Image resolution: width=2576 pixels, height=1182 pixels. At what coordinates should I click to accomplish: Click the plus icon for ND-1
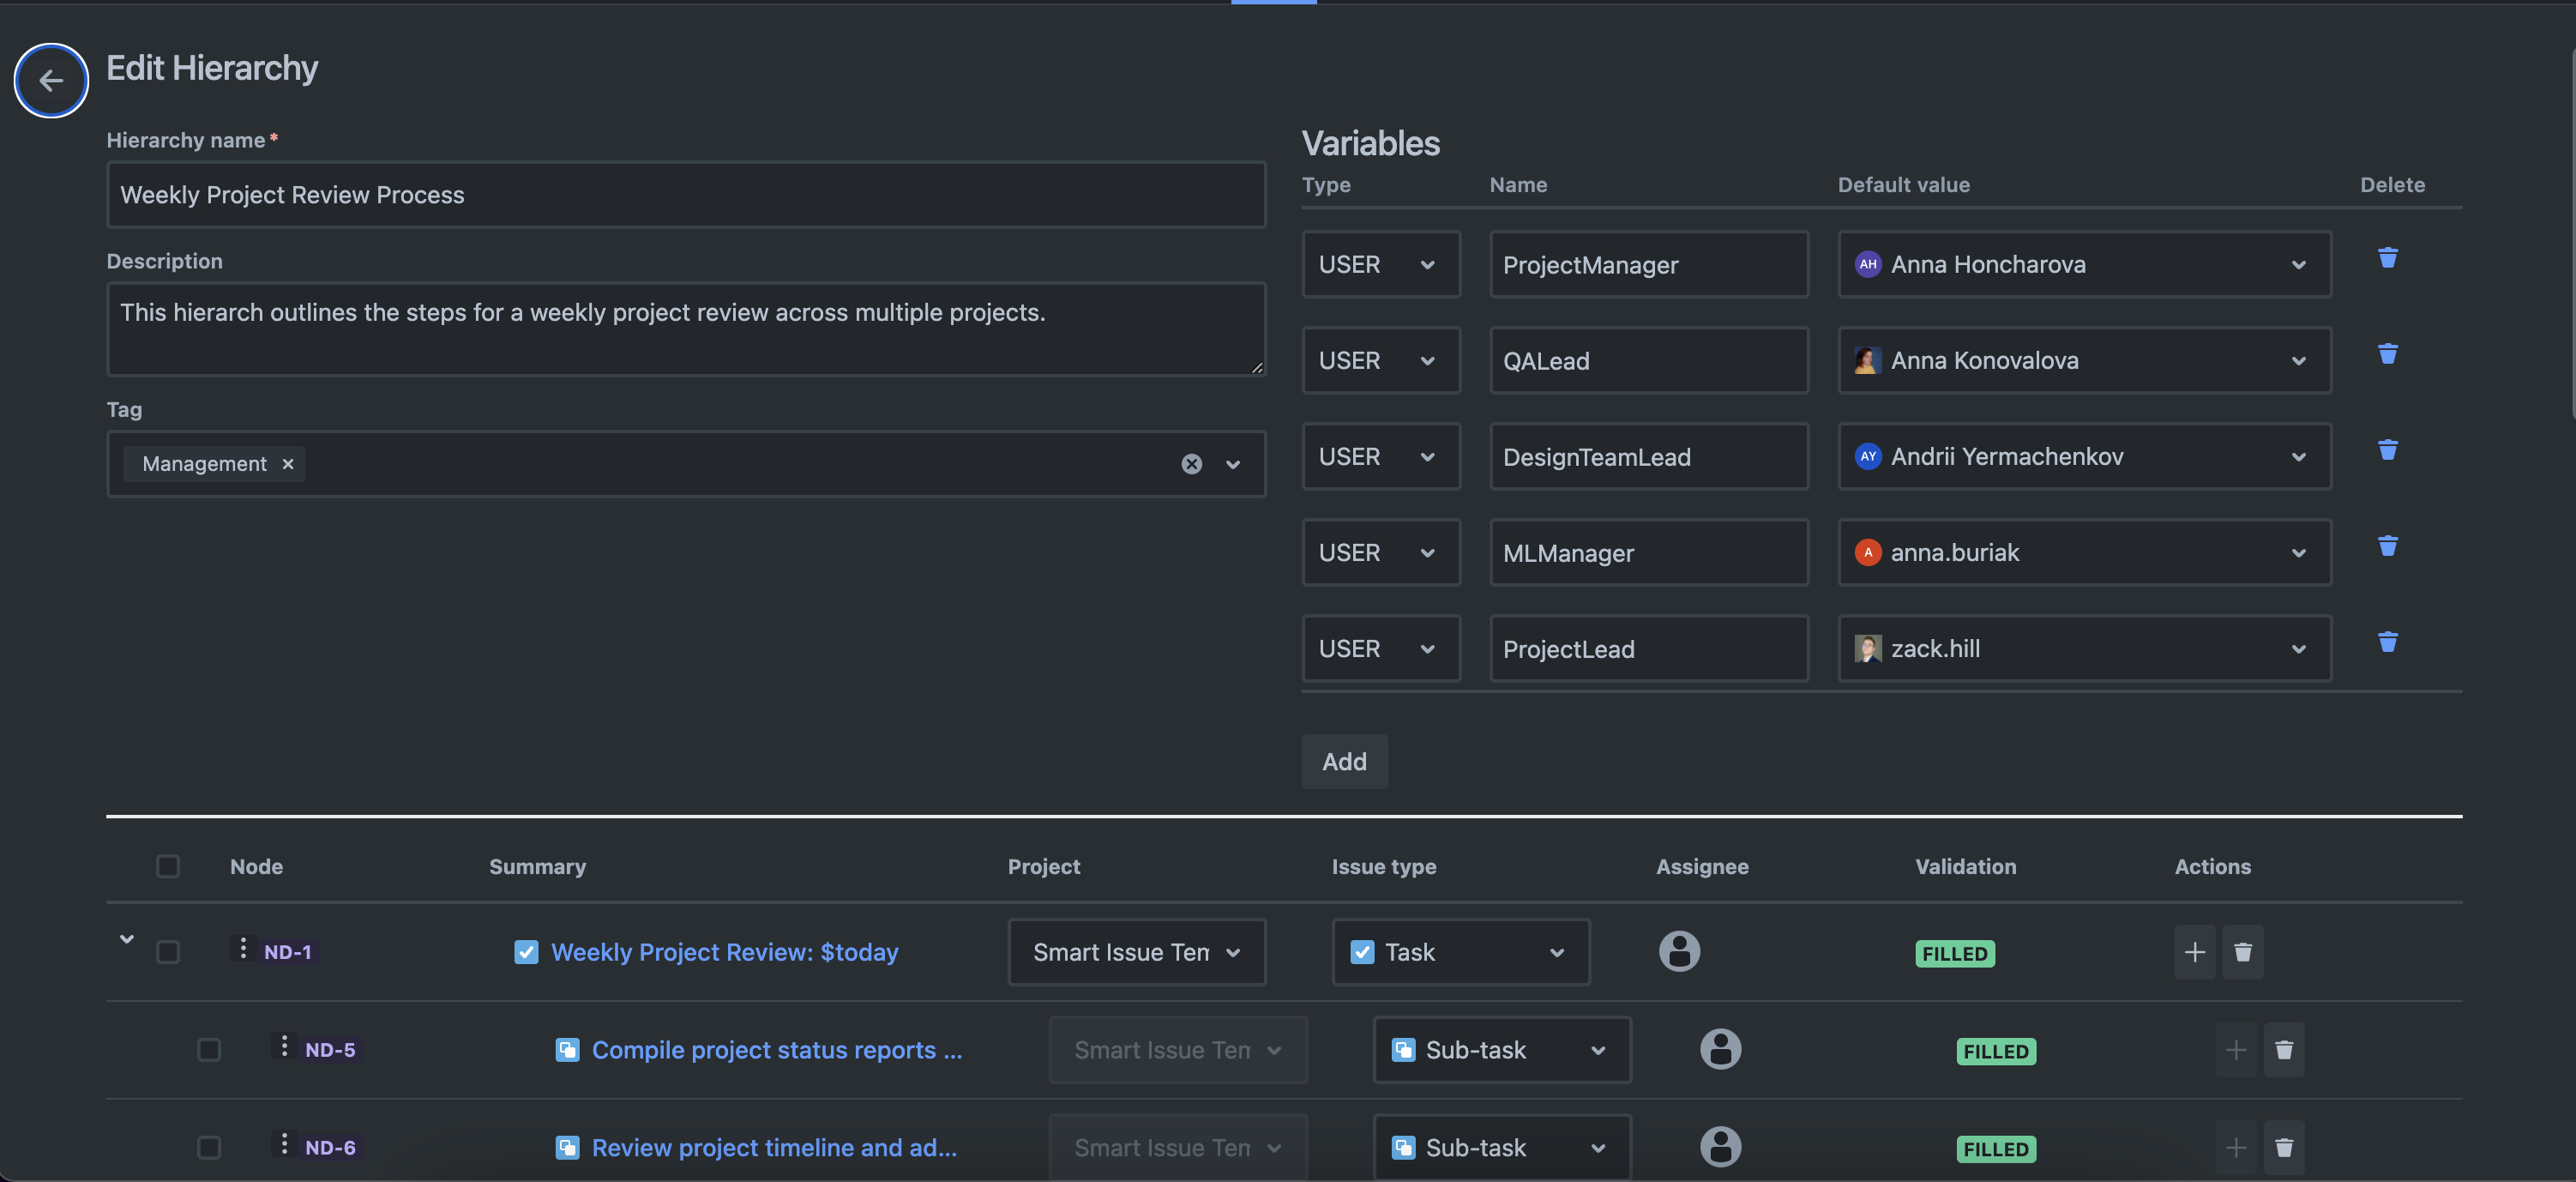pos(2194,952)
